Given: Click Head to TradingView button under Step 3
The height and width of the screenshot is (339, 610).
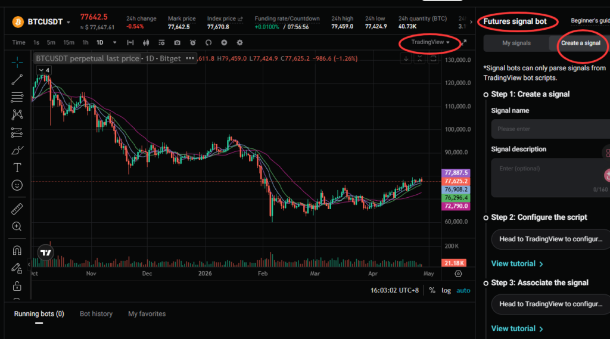Looking at the screenshot, I should point(550,304).
